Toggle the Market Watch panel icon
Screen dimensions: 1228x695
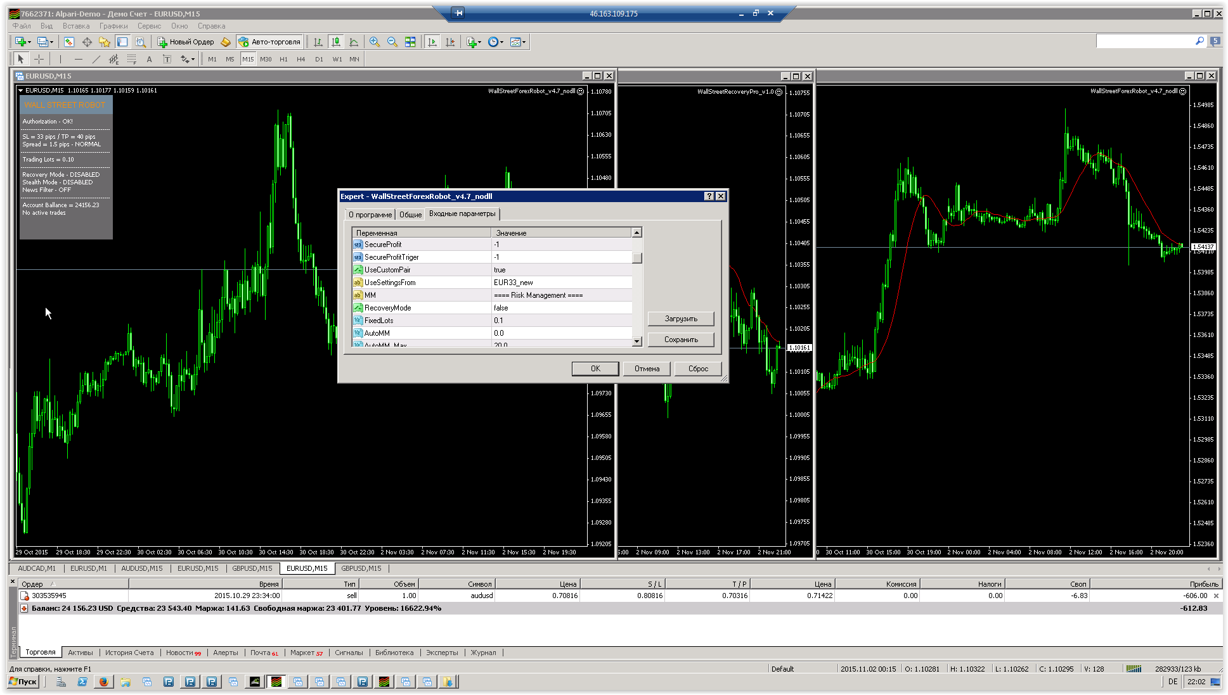(x=69, y=42)
